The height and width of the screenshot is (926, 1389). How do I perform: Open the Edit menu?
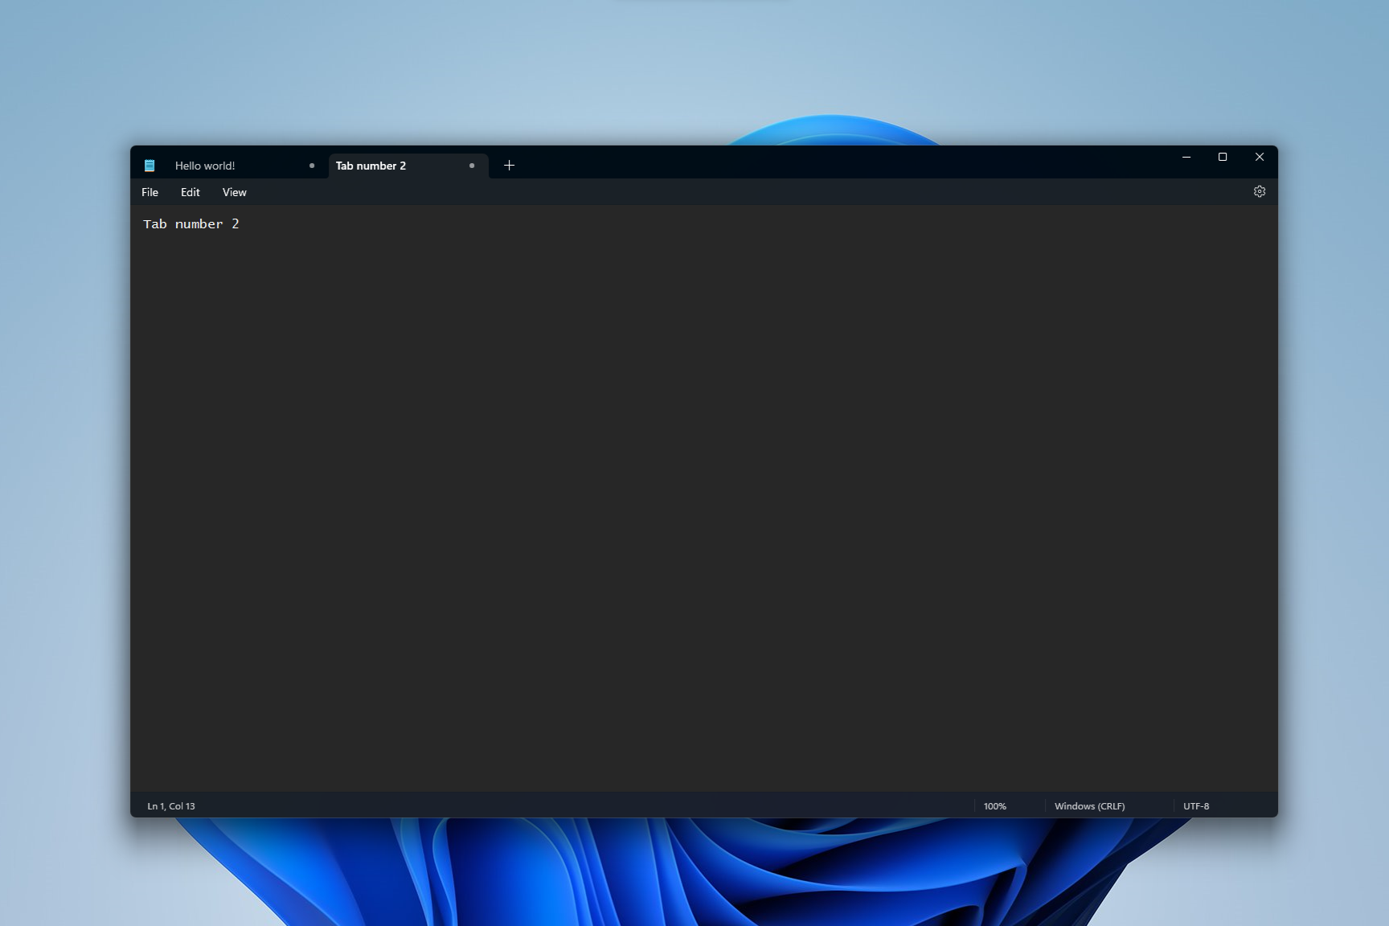pos(190,192)
